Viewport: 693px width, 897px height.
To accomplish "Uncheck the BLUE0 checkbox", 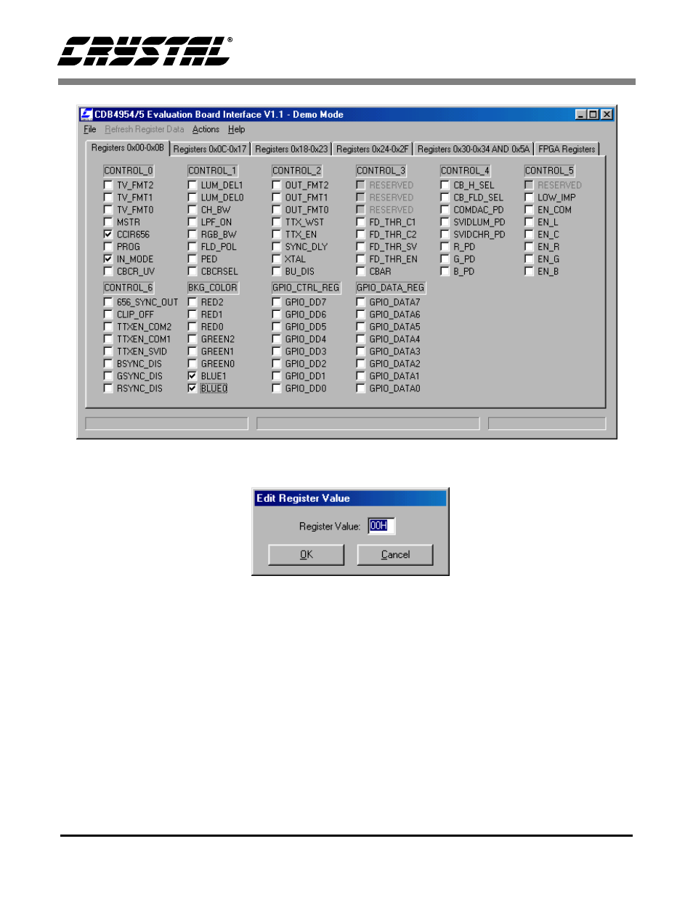I will coord(192,389).
